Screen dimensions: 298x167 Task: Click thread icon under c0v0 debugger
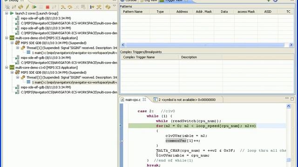click(x=23, y=48)
